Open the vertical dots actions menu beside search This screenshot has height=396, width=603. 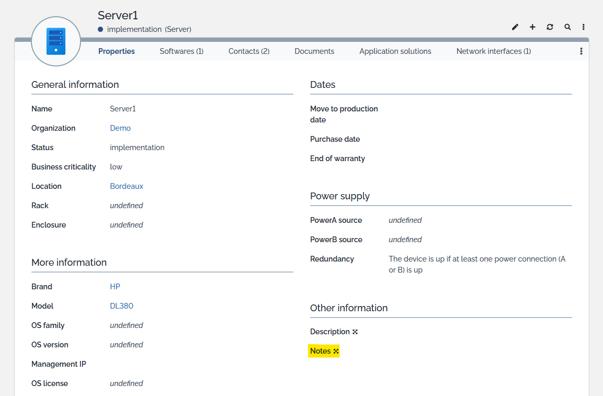(583, 27)
